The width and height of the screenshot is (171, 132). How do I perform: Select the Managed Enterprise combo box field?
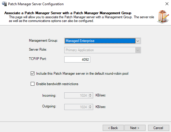point(102,41)
